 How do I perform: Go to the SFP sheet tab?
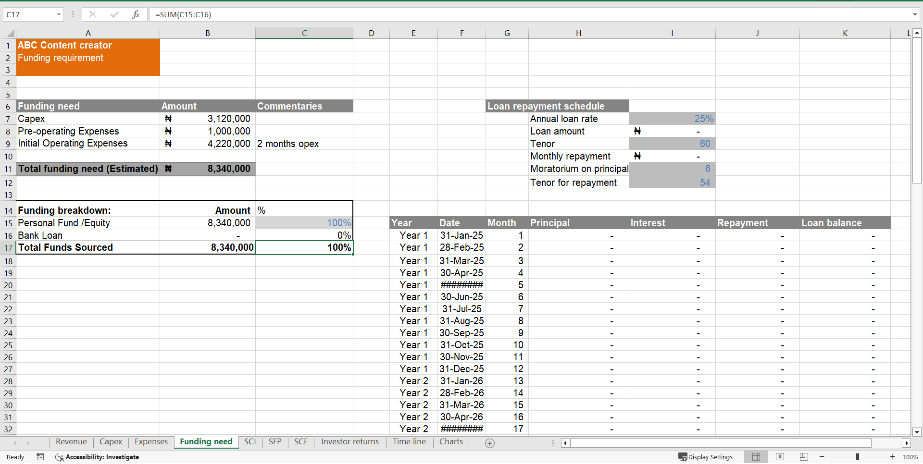point(275,442)
